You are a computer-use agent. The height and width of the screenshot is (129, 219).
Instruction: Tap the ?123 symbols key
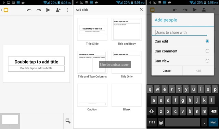tap(152, 122)
